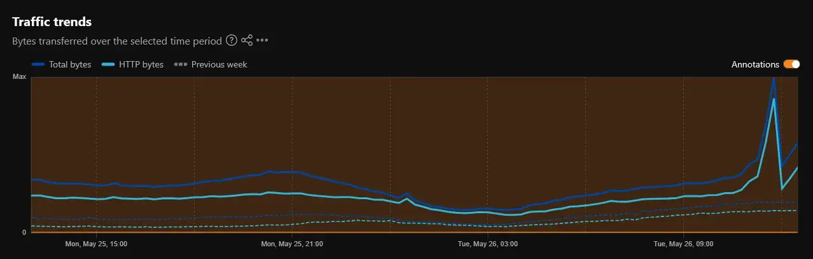This screenshot has height=259, width=813.
Task: Turn off the Annotations toggle switch
Action: point(791,64)
